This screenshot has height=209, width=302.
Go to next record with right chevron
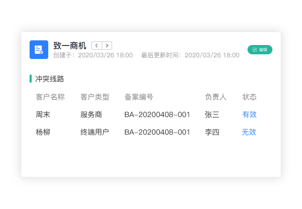pos(107,46)
